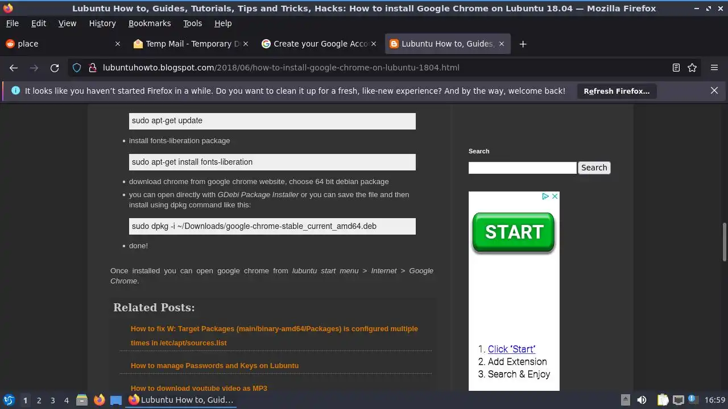
Task: Open the View menu
Action: click(x=67, y=23)
